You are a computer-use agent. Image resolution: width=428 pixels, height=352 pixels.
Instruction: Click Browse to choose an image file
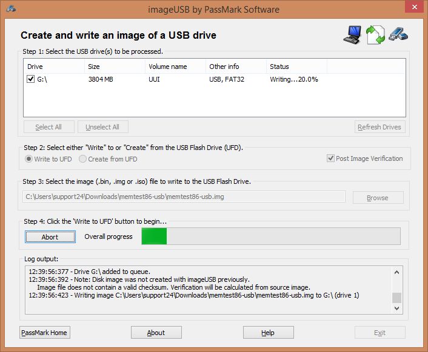(x=378, y=198)
